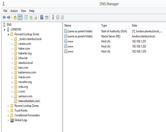Click the networksistem.com zone icon
This screenshot has width=166, height=132.
point(16,101)
